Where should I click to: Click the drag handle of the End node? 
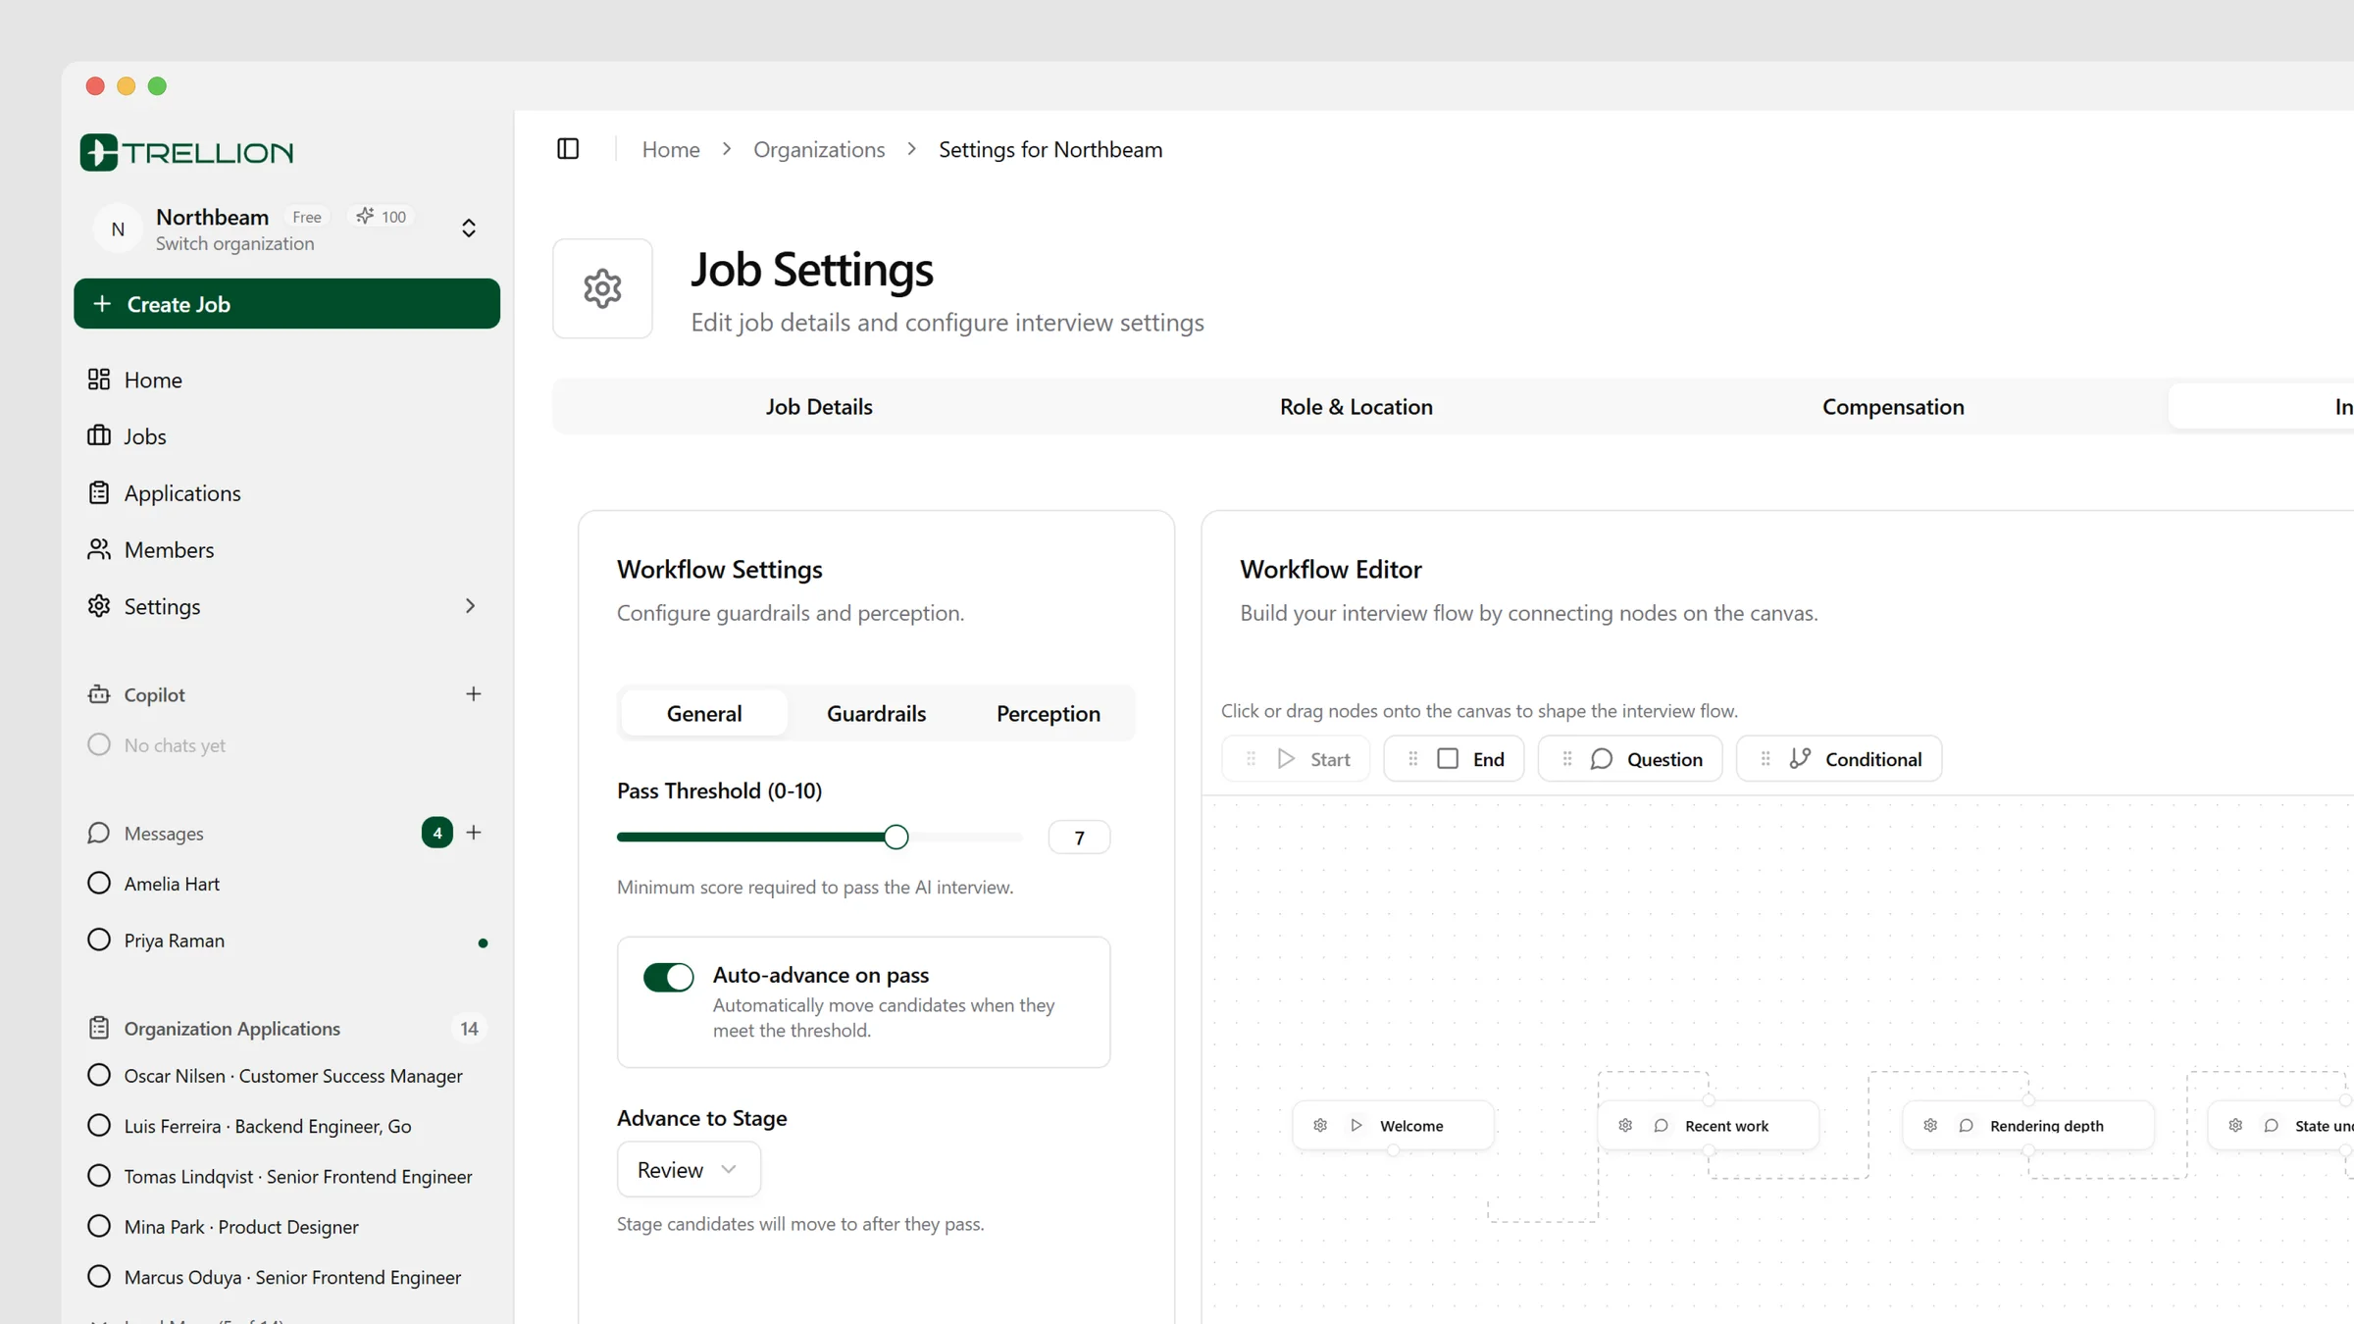pyautogui.click(x=1413, y=759)
